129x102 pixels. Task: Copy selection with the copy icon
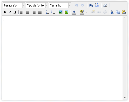[118, 12]
